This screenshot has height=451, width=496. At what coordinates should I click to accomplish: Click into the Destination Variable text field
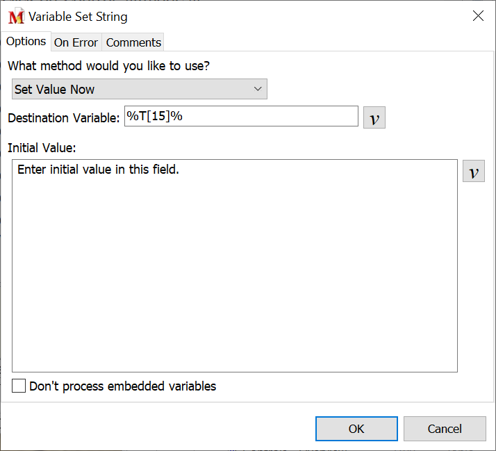(240, 116)
